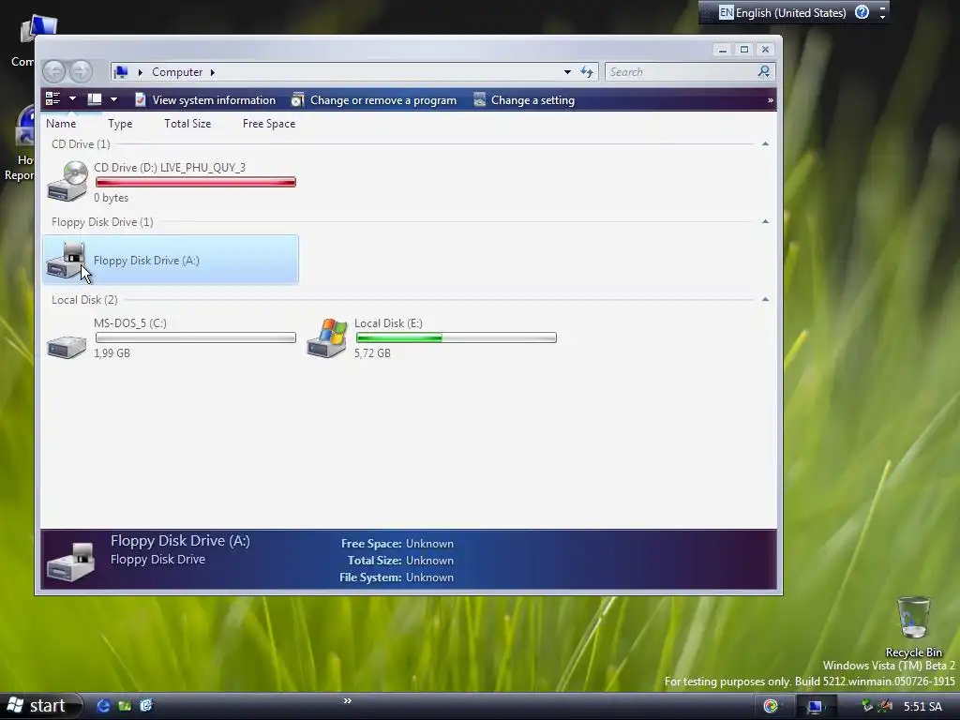Viewport: 960px width, 720px height.
Task: Click the language bar help icon
Action: (x=862, y=12)
